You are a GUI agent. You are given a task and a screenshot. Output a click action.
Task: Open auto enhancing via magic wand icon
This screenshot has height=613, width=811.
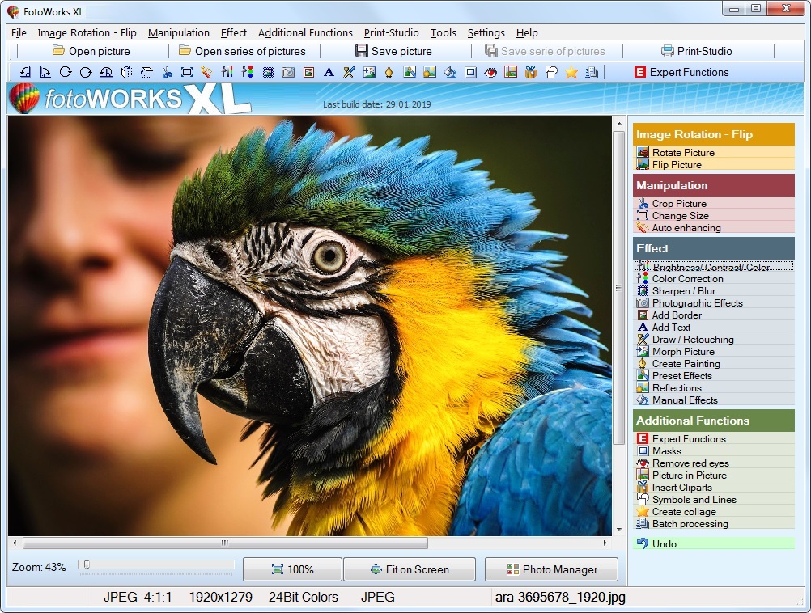point(208,72)
